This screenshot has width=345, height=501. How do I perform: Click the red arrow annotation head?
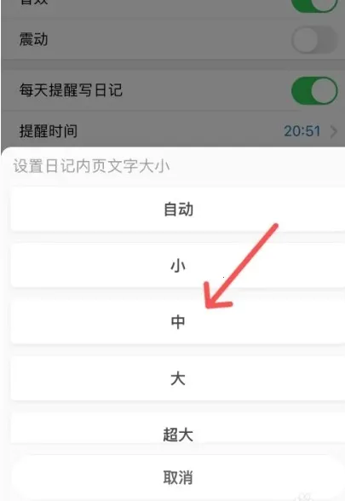217,296
